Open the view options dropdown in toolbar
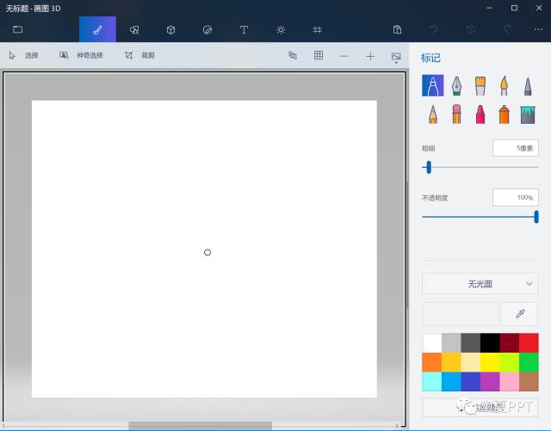 (x=396, y=56)
